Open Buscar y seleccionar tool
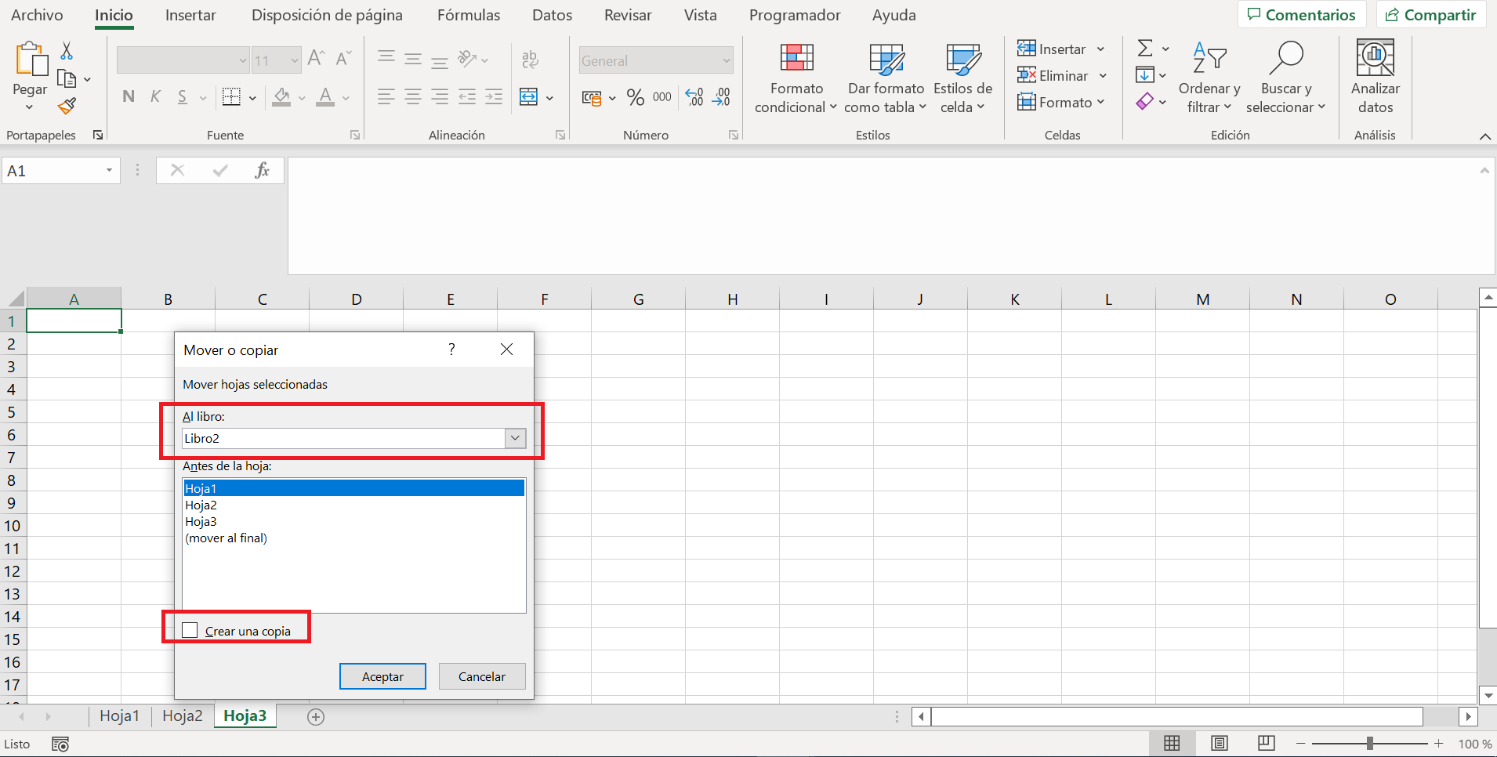Viewport: 1497px width, 757px height. click(1285, 60)
